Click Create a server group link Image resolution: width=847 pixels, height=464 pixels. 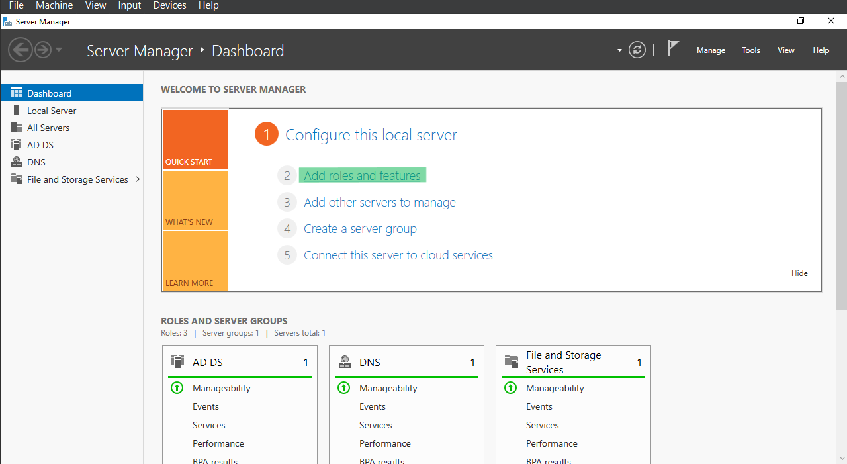point(360,229)
